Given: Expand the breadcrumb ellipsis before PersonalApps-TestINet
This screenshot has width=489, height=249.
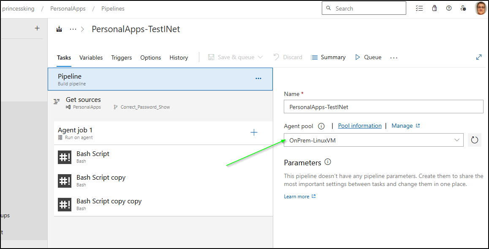Looking at the screenshot, I should (73, 29).
